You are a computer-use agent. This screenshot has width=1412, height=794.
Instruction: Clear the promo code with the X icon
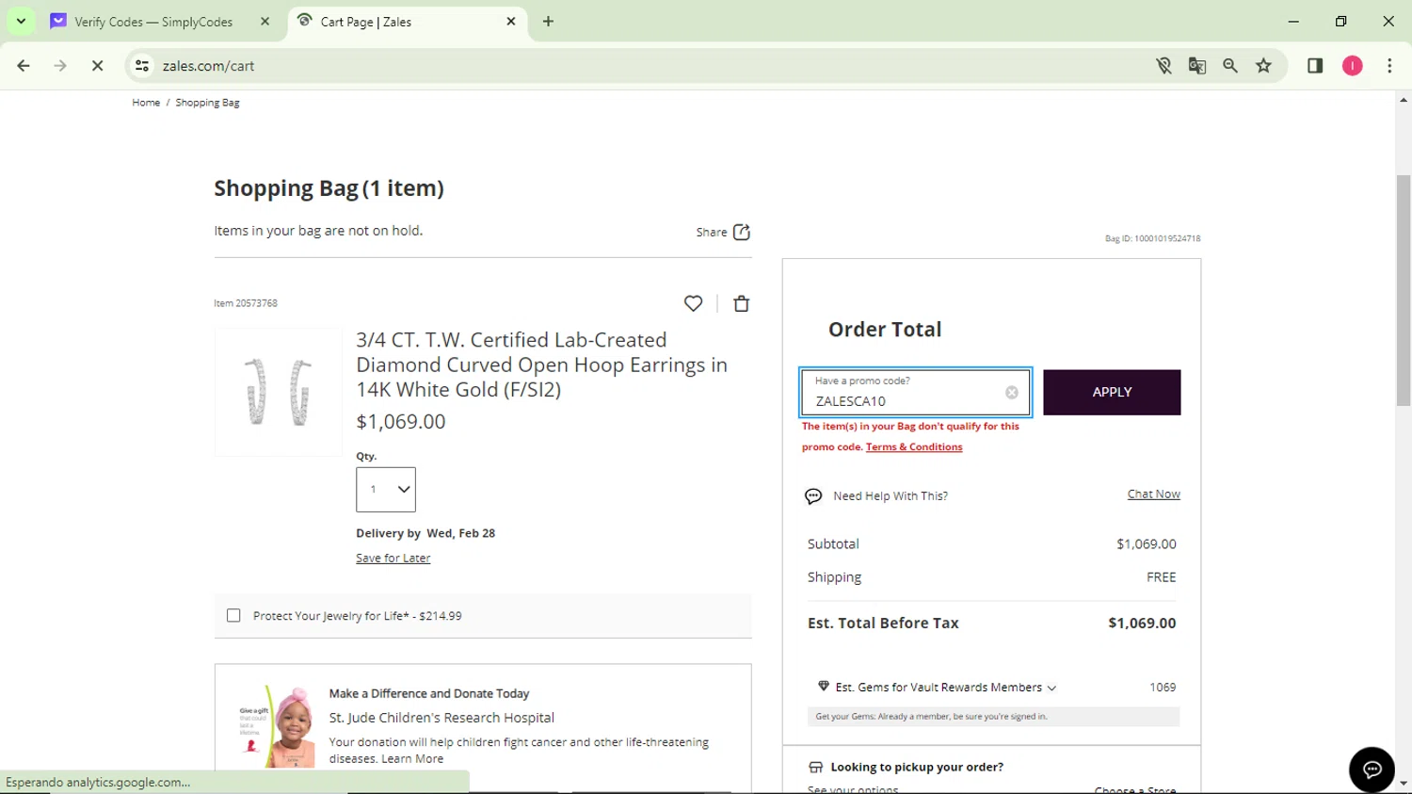click(x=1012, y=393)
